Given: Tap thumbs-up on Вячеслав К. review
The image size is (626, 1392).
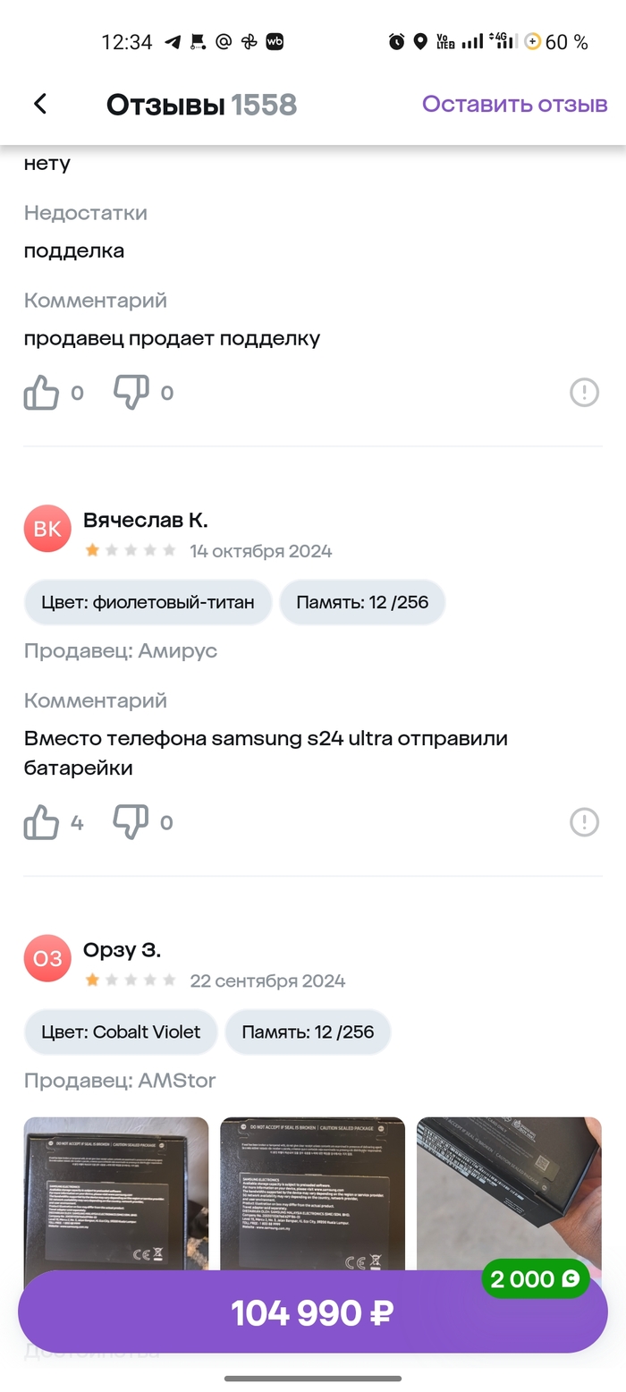Looking at the screenshot, I should tap(42, 822).
